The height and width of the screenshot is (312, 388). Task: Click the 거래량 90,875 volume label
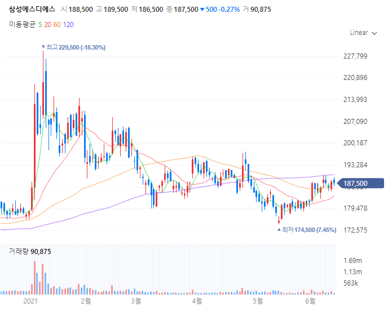pos(30,252)
